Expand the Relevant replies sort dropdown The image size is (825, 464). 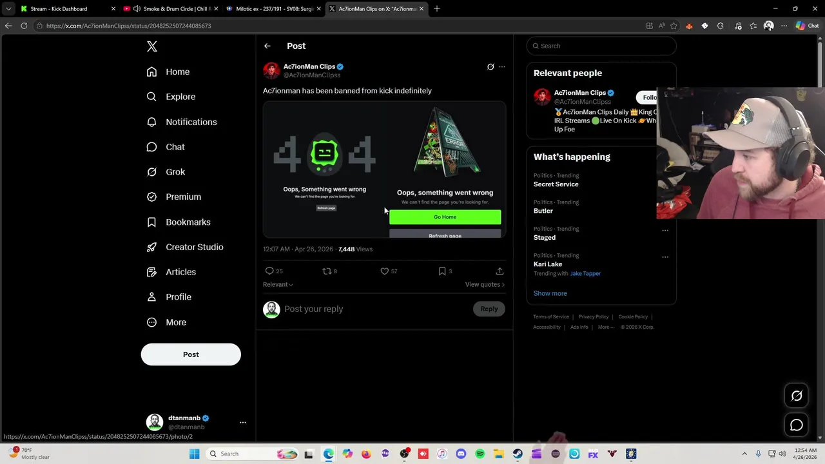tap(278, 284)
